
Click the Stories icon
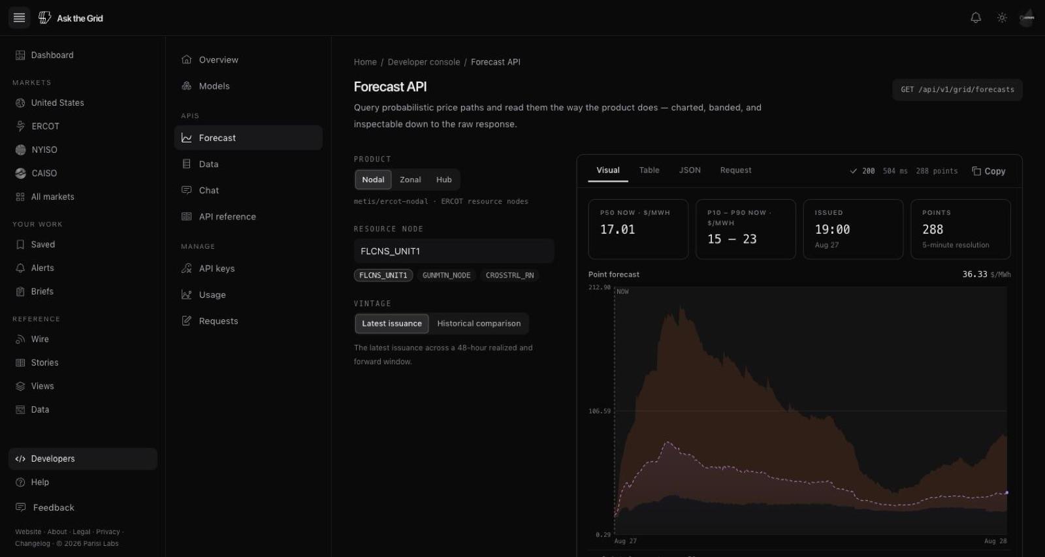click(x=20, y=363)
